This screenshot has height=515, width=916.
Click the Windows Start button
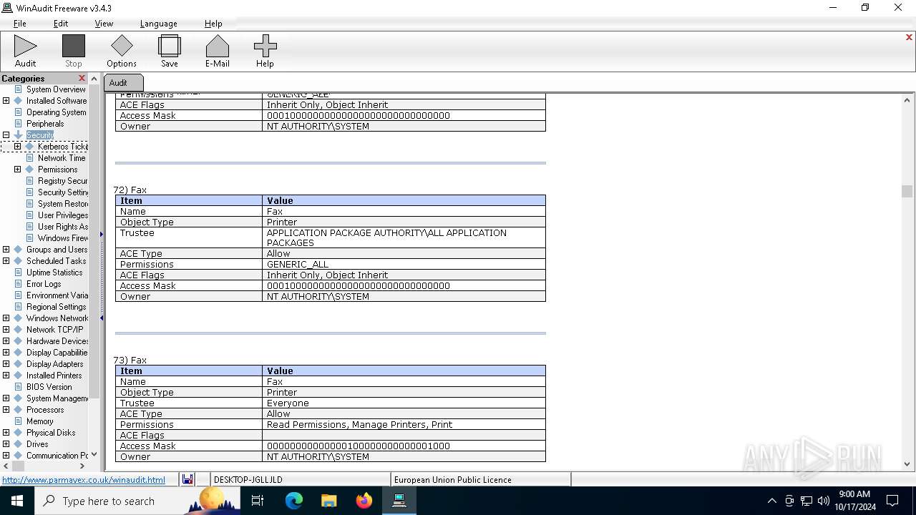17,501
